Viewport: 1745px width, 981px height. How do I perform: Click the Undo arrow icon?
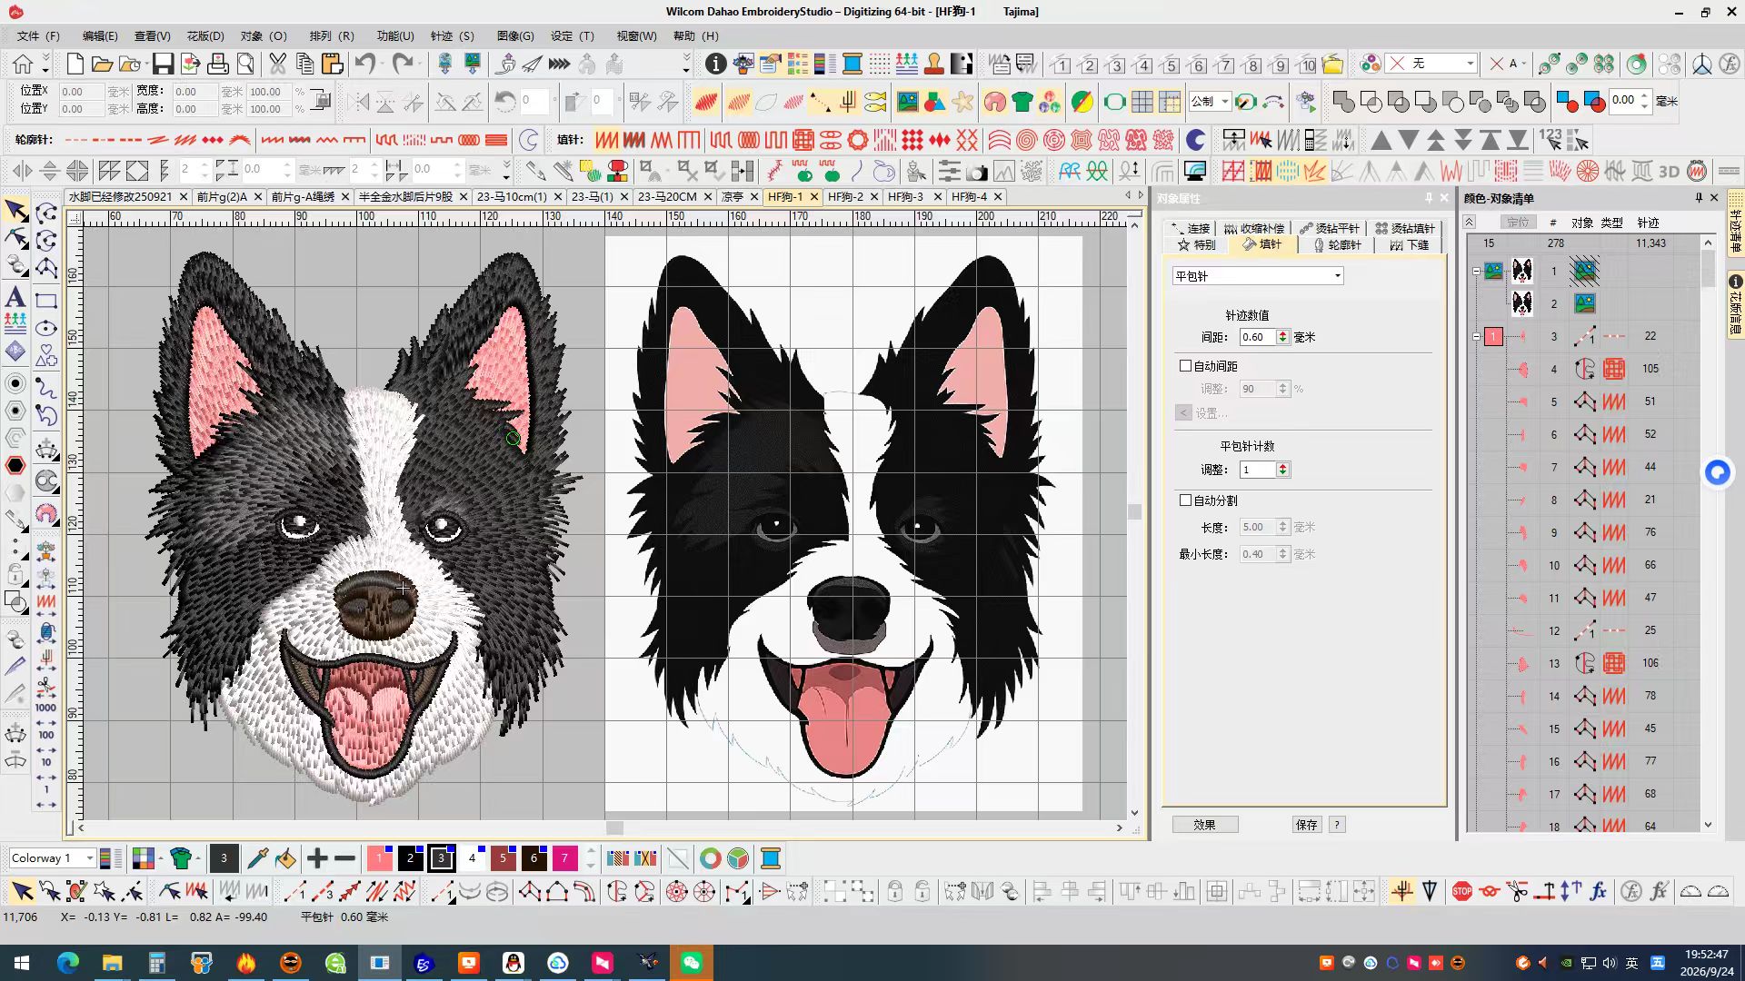[365, 64]
